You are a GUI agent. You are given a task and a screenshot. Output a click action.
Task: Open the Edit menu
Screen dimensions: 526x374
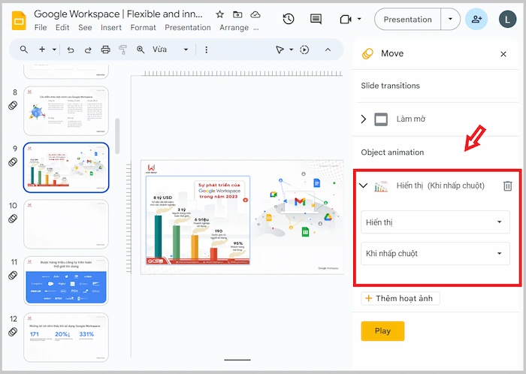coord(62,28)
